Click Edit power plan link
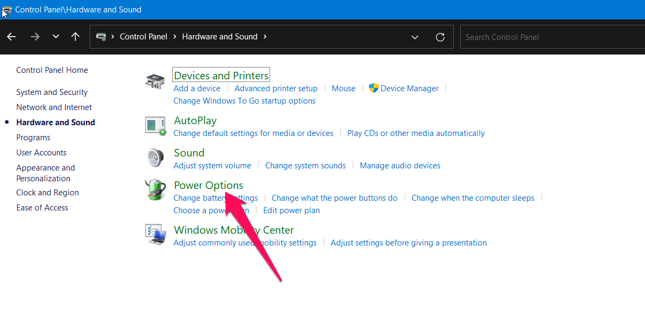Screen dimensions: 645x320 tap(291, 210)
